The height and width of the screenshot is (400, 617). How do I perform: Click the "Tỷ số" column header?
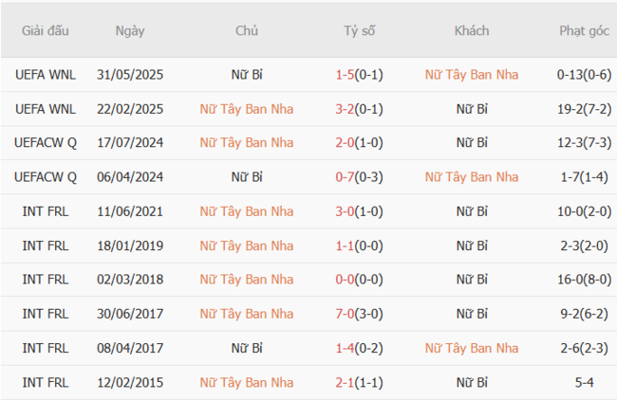(360, 30)
